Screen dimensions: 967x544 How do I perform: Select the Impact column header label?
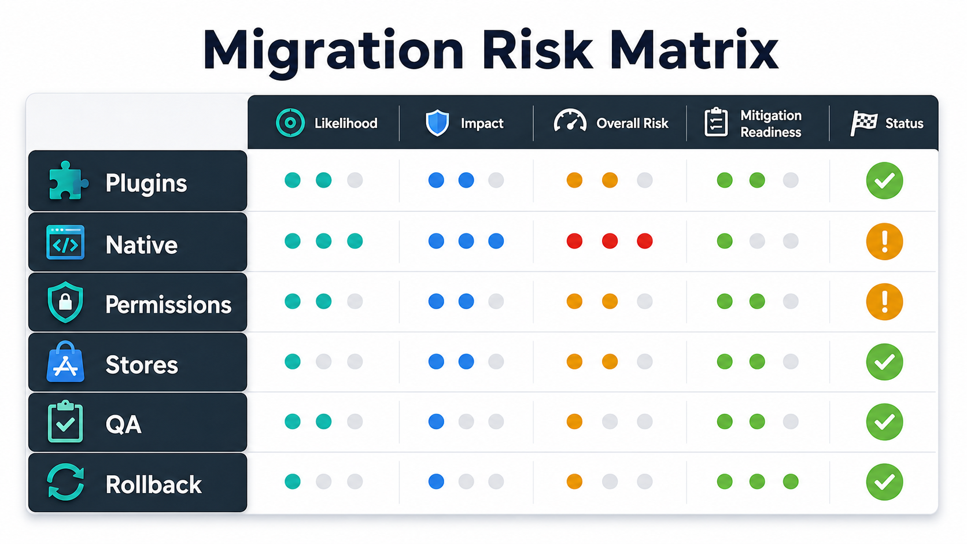(482, 123)
